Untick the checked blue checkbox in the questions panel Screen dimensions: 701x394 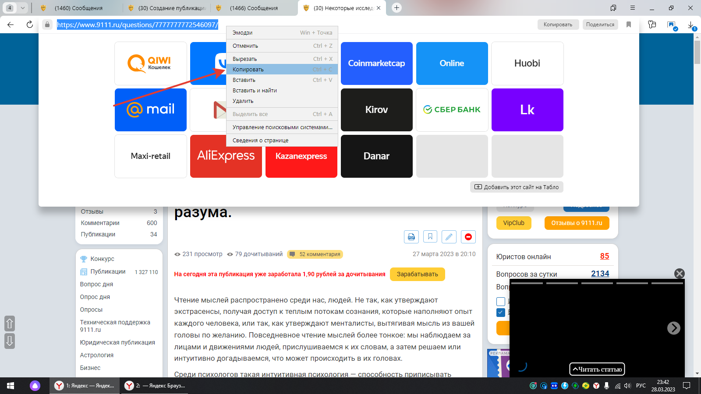501,312
